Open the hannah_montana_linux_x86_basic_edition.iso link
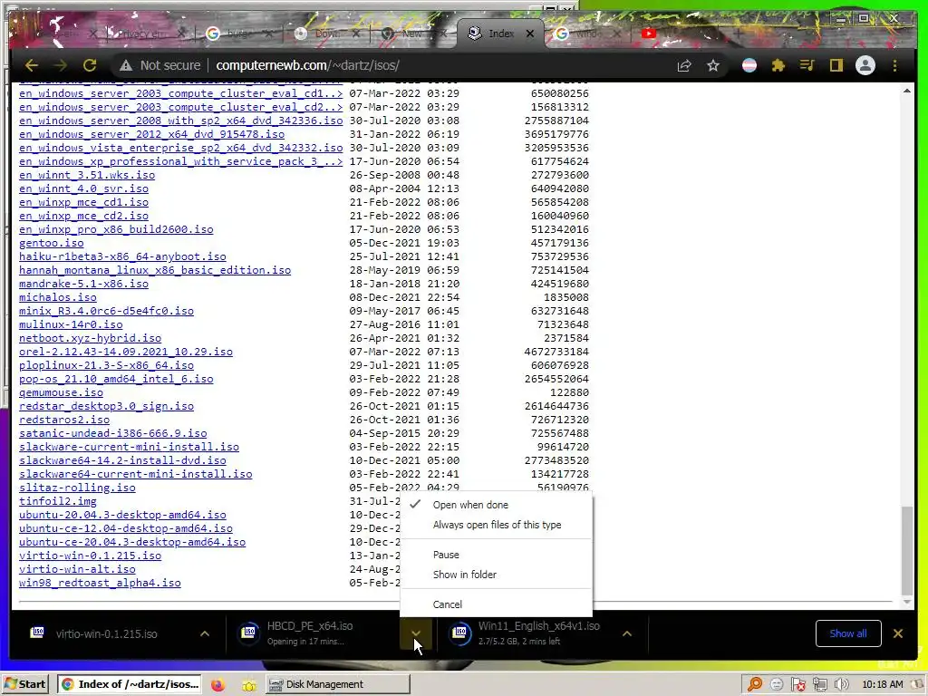The height and width of the screenshot is (696, 928). [154, 270]
